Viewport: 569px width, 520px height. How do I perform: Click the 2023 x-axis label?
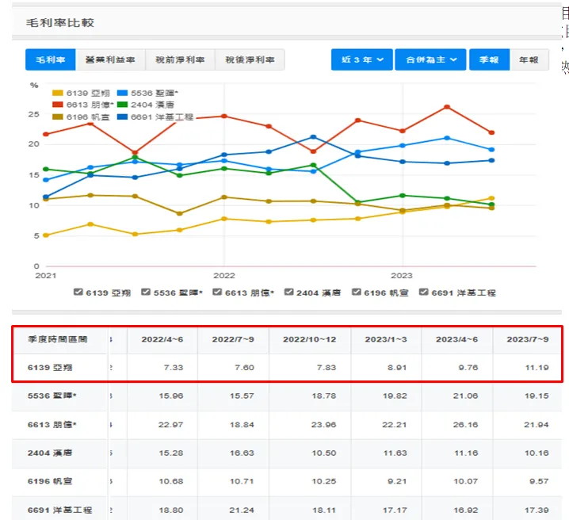tap(402, 275)
